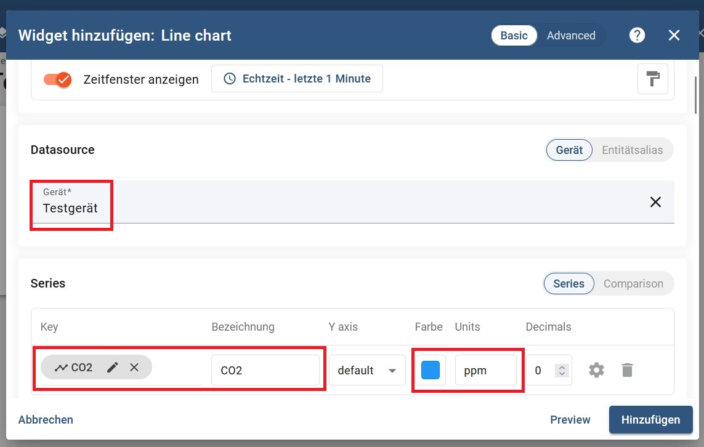Toggle the Zeitfenster anzeigen switch
Image resolution: width=704 pixels, height=447 pixels.
pyautogui.click(x=58, y=79)
